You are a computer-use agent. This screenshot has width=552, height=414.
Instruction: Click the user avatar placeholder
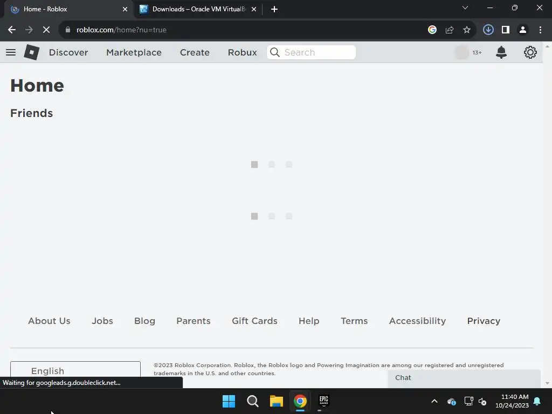[x=461, y=52]
